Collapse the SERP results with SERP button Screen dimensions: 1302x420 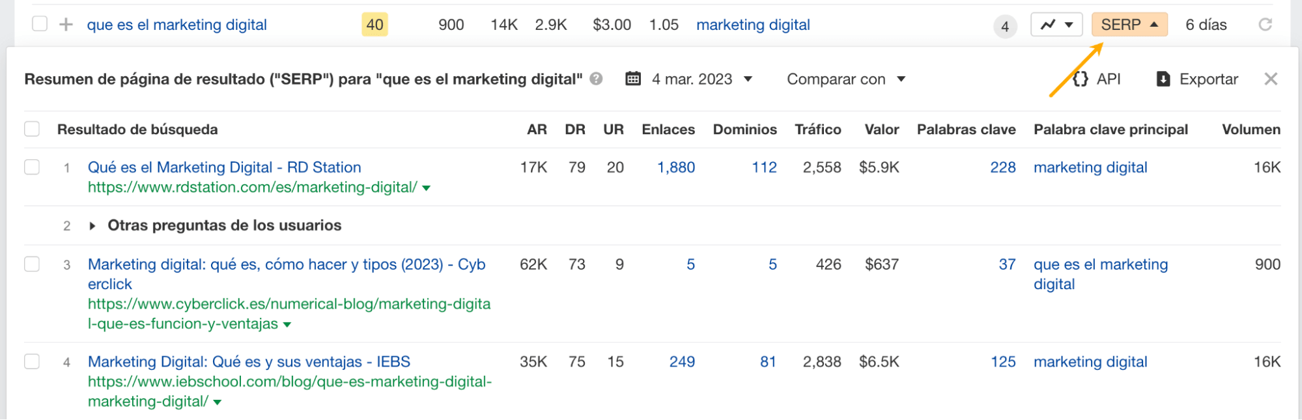[1129, 25]
